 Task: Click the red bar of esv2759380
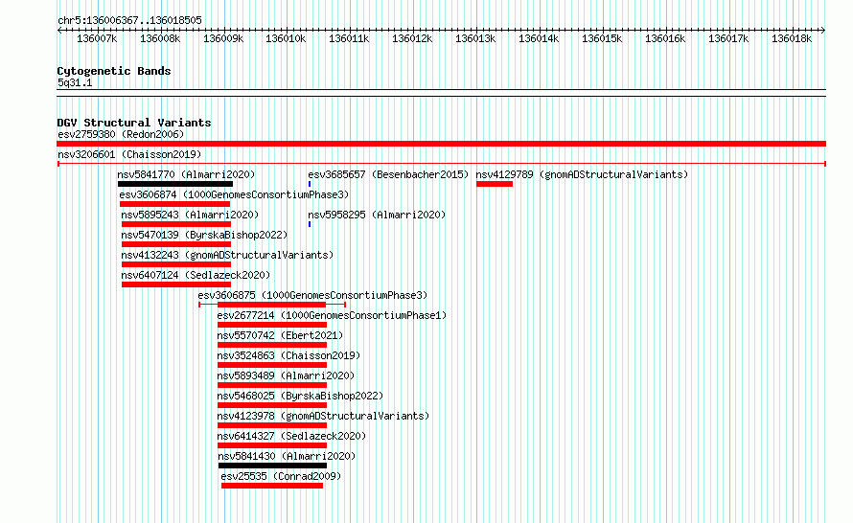441,144
